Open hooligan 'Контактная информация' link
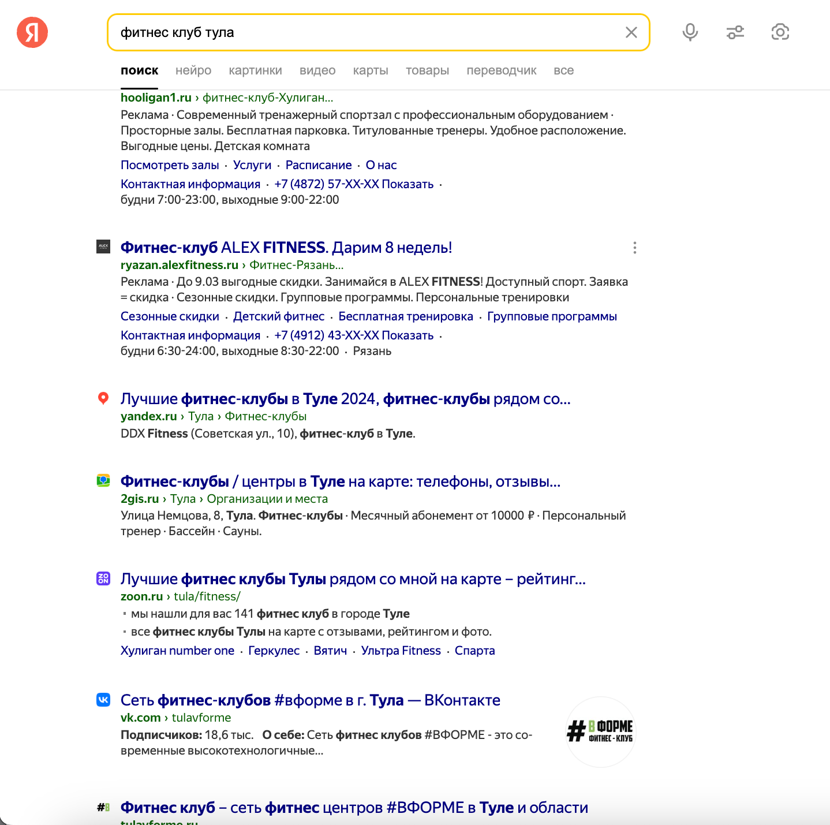This screenshot has width=830, height=825. coord(190,184)
